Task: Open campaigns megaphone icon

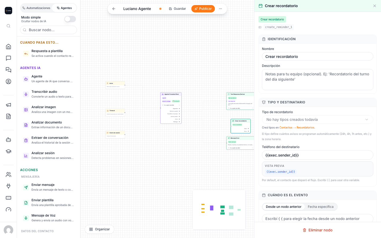Action: click(8, 105)
